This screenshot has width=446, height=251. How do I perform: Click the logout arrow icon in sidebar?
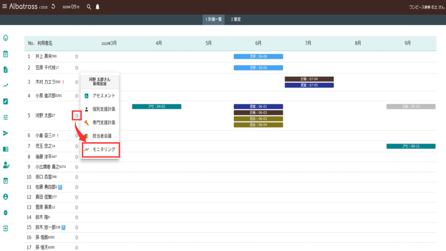tap(6, 228)
